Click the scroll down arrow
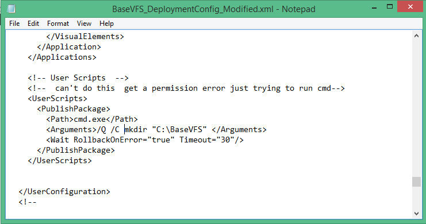The height and width of the screenshot is (224, 426). click(x=416, y=214)
